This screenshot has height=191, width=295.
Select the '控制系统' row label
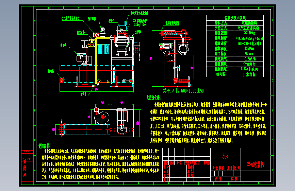[221, 69]
